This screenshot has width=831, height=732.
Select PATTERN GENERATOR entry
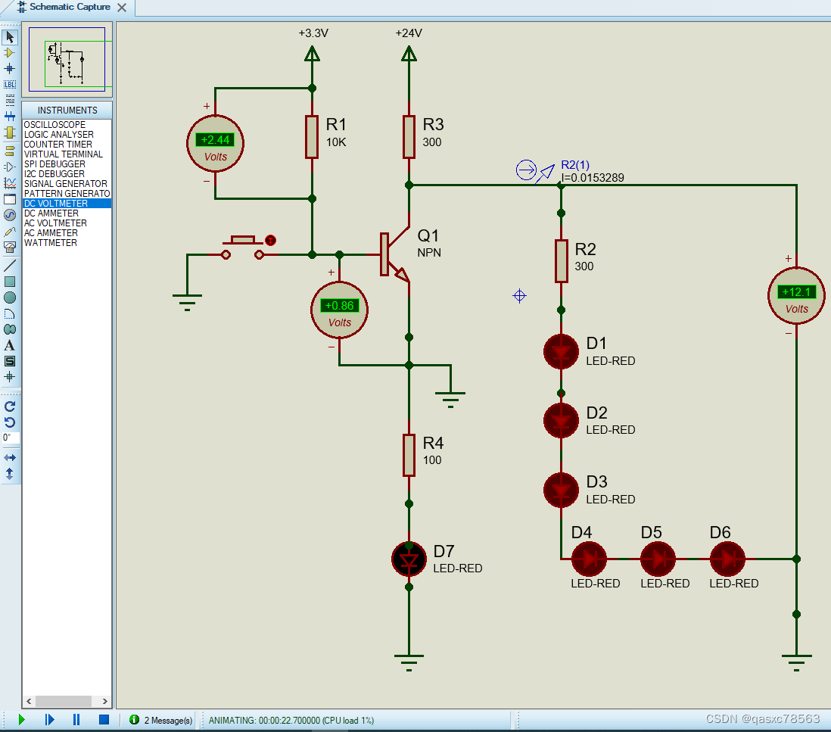(x=67, y=194)
